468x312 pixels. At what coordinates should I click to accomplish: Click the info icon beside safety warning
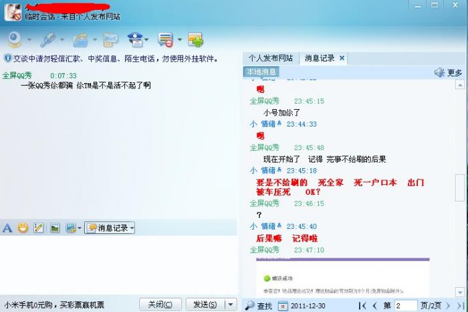click(8, 58)
